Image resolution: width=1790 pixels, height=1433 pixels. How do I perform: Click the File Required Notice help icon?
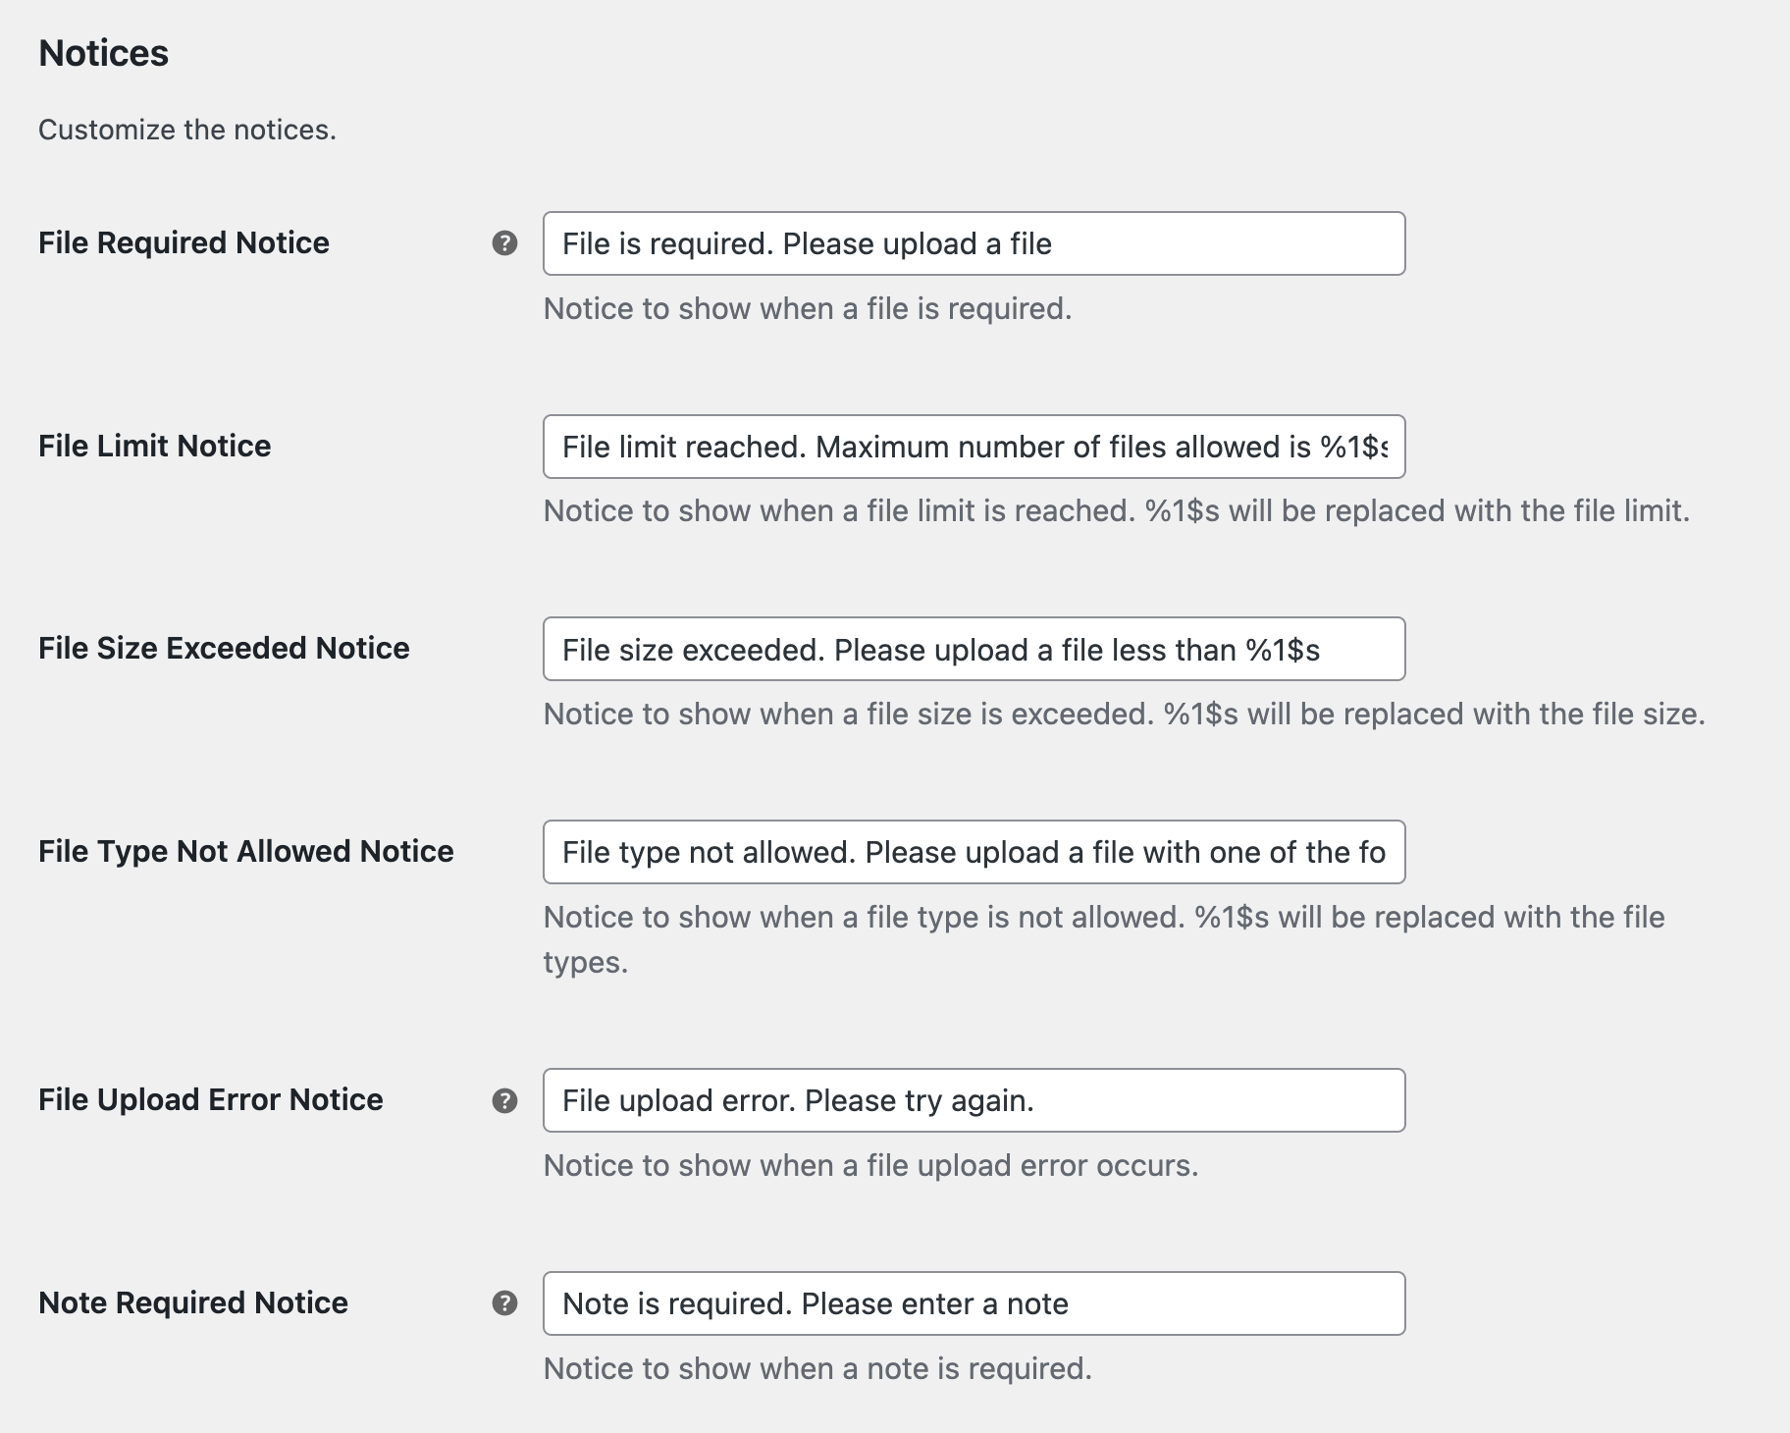click(x=504, y=243)
